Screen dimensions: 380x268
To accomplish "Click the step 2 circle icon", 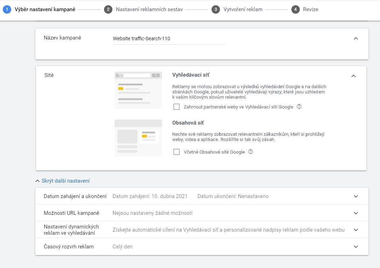I will 108,9.
